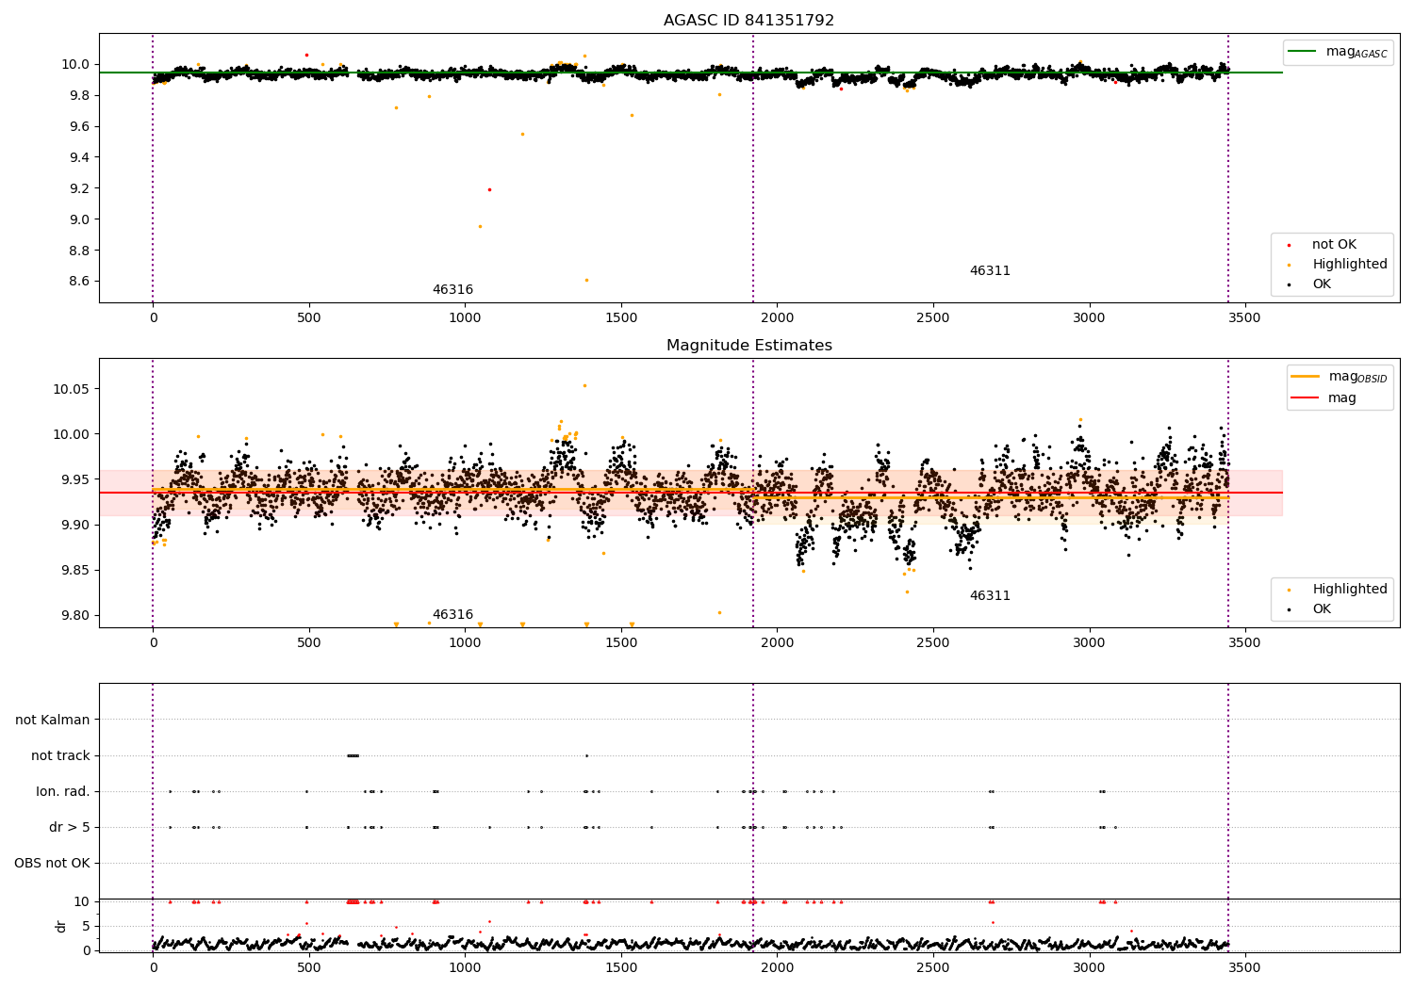1414x989 pixels.
Task: Click the OBSID label '46311' in the top plot
Action: (x=990, y=271)
